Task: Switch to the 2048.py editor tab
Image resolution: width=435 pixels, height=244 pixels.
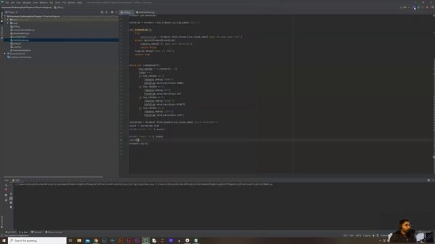Action: tap(126, 12)
